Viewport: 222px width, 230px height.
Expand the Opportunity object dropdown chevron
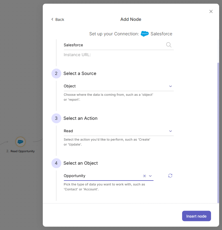150,176
